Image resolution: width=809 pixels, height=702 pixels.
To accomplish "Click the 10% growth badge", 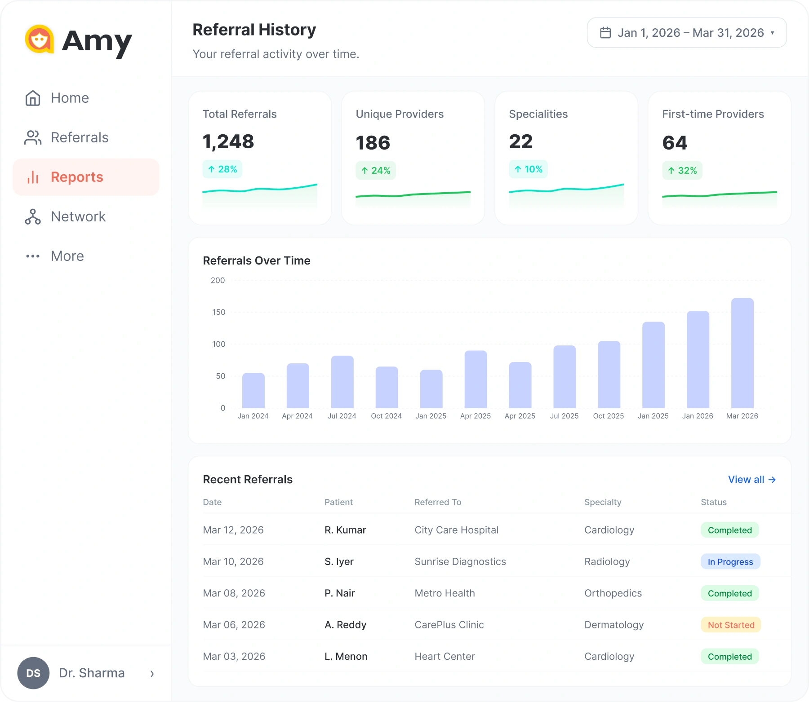I will click(529, 169).
